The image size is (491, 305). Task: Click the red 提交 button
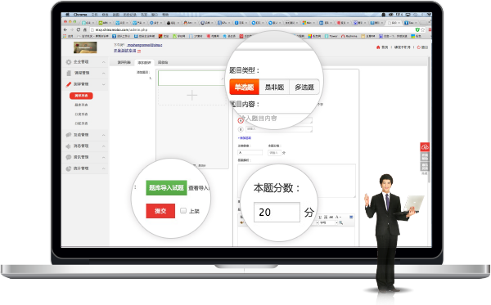pyautogui.click(x=160, y=211)
